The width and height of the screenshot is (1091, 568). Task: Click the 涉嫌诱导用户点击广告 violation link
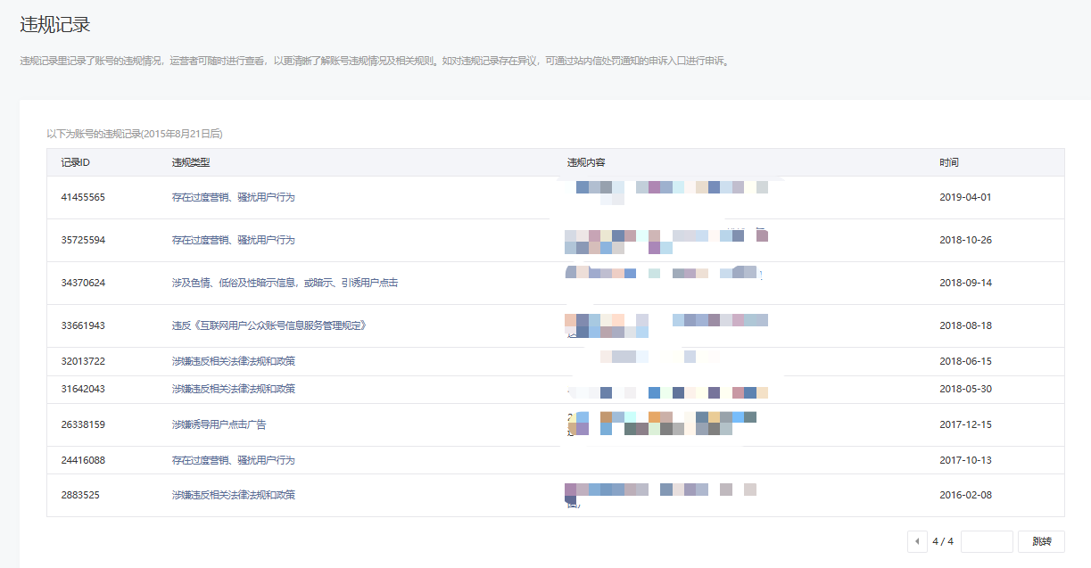219,424
